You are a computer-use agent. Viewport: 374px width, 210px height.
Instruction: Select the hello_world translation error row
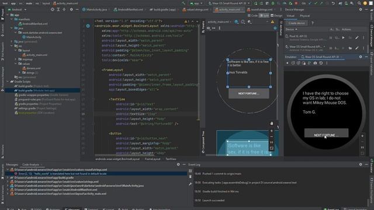[x=96, y=174]
